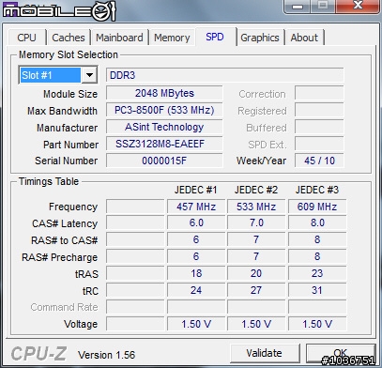Click the tRC value 31

[317, 290]
